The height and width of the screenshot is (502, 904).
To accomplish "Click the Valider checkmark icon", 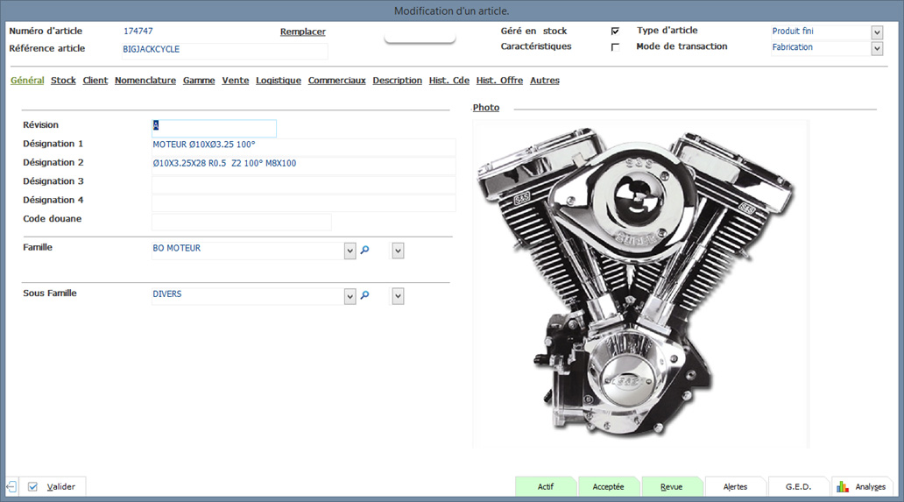I will click(x=33, y=486).
